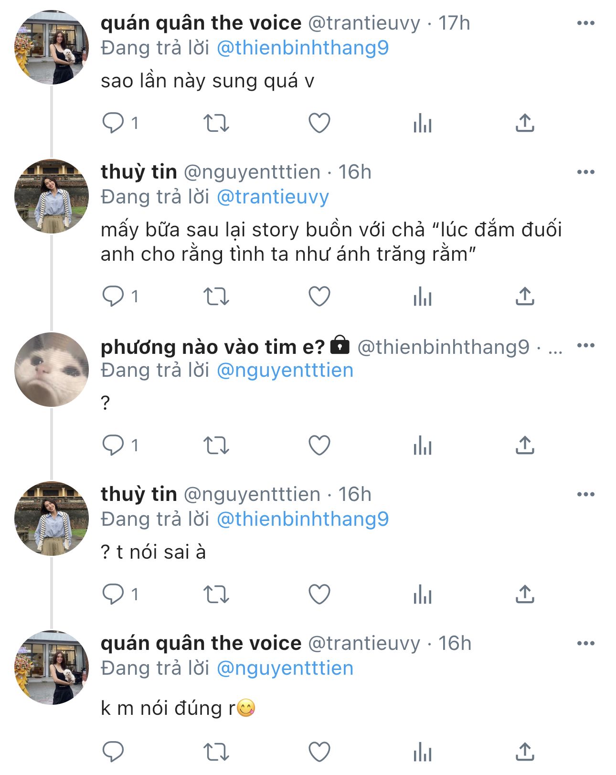This screenshot has width=616, height=775.
Task: Open the cat avatar profile picture
Action: 52,370
